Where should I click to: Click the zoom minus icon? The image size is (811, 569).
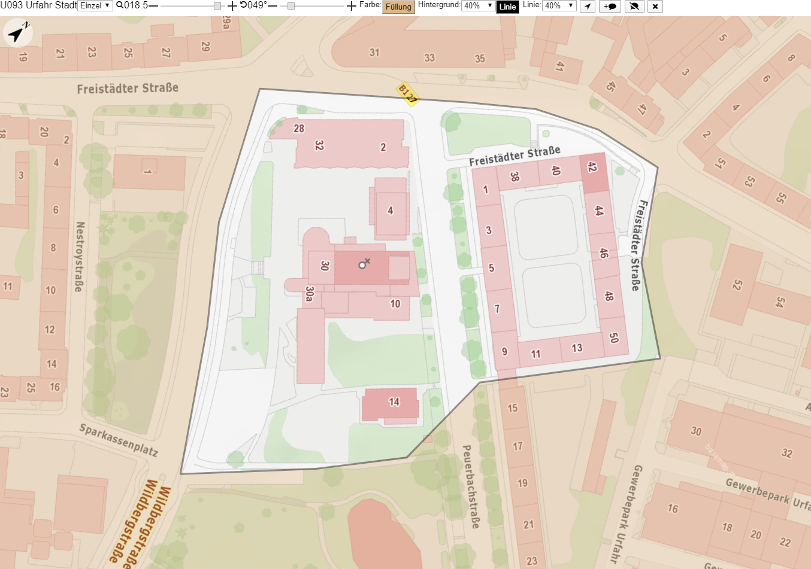tap(153, 6)
